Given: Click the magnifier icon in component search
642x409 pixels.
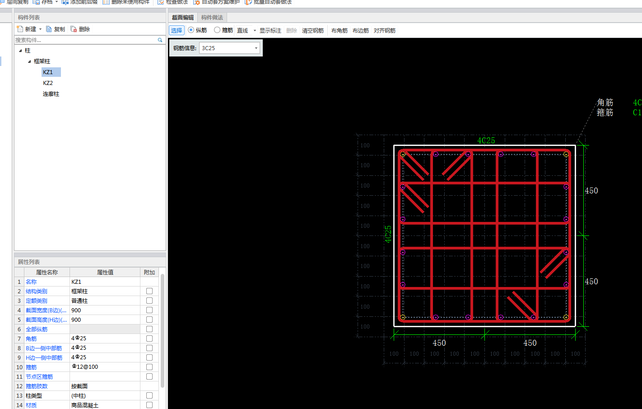Looking at the screenshot, I should point(160,40).
